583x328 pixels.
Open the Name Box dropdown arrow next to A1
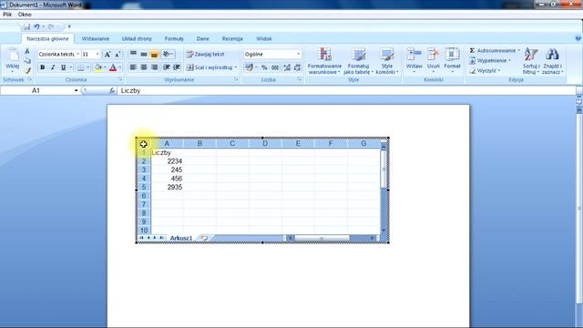click(76, 91)
